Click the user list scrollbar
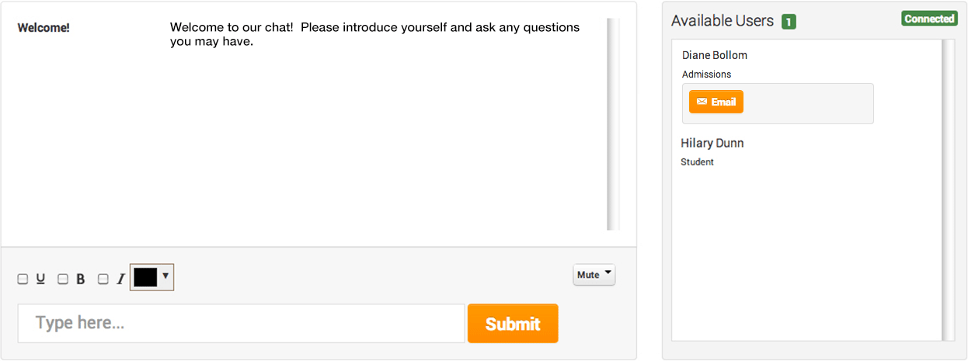The image size is (968, 361). pyautogui.click(x=948, y=190)
